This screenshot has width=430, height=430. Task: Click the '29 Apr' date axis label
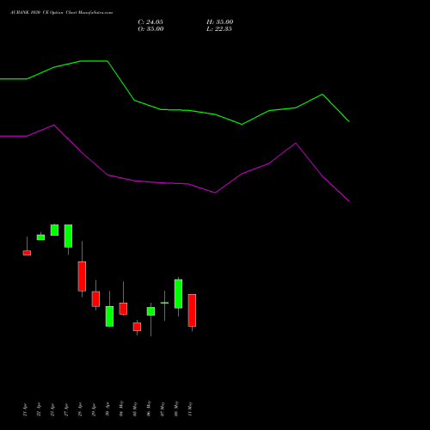[94, 409]
